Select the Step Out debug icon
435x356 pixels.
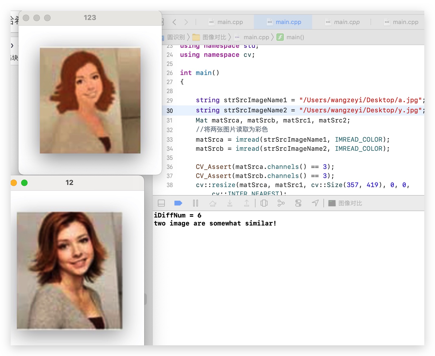(x=247, y=203)
